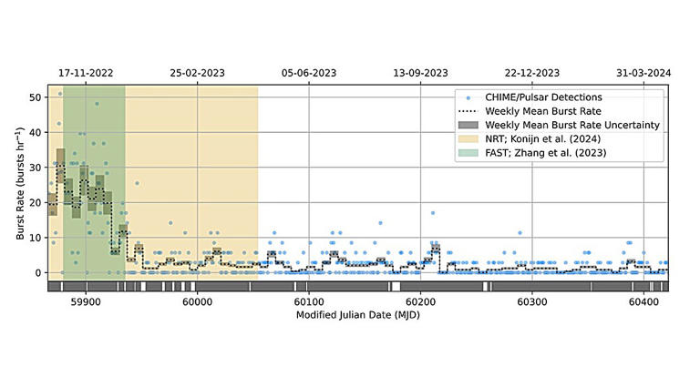Viewport: 700px width, 377px height.
Task: Click the dotted line legend marker
Action: (468, 111)
